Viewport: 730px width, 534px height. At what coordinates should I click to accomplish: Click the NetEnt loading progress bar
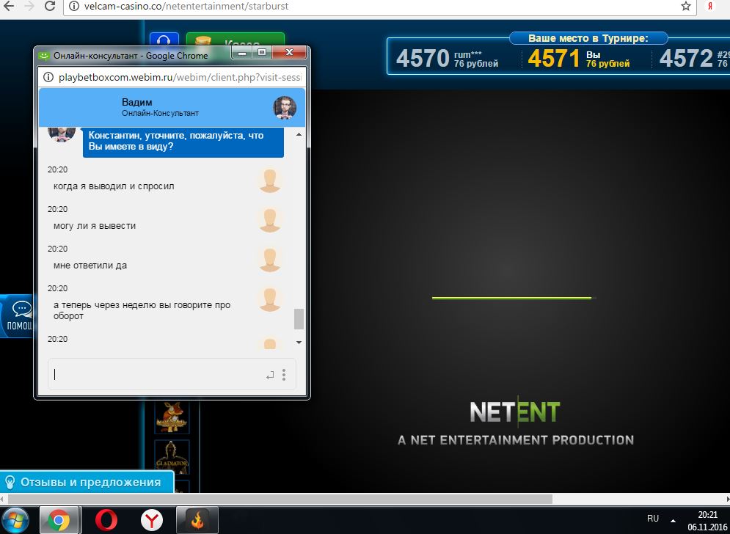(514, 298)
